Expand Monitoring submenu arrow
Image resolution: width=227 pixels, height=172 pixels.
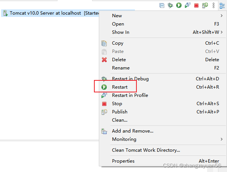[222, 139]
